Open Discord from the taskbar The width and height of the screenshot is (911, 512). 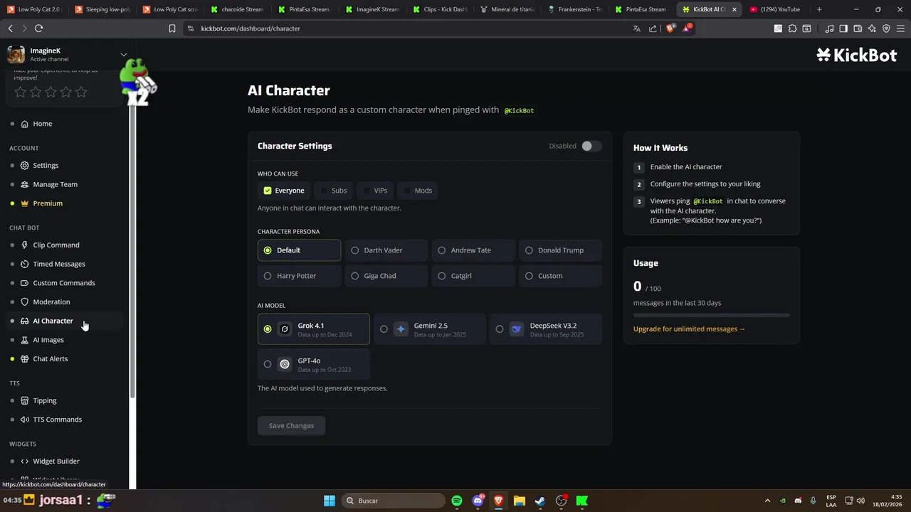coord(478,501)
